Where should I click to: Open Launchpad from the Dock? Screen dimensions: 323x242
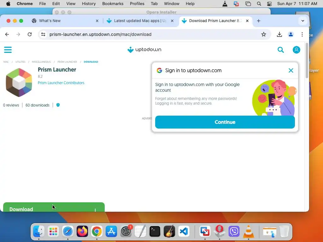(53, 232)
